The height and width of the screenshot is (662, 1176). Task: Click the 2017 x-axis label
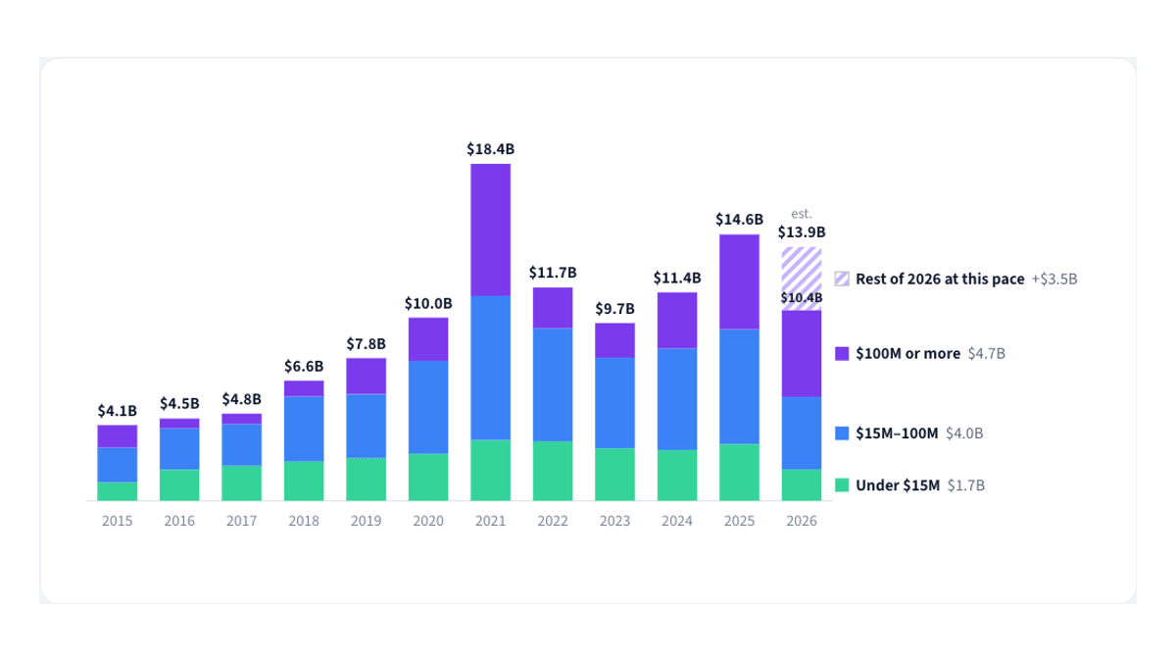click(x=241, y=521)
